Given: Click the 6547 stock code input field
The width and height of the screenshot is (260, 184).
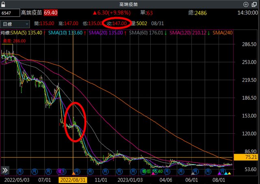Looking at the screenshot, I should pyautogui.click(x=9, y=13).
